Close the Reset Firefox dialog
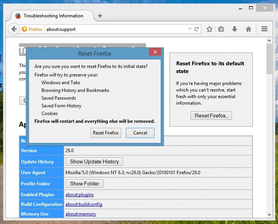Viewport: 278px width, 224px height. point(155,53)
